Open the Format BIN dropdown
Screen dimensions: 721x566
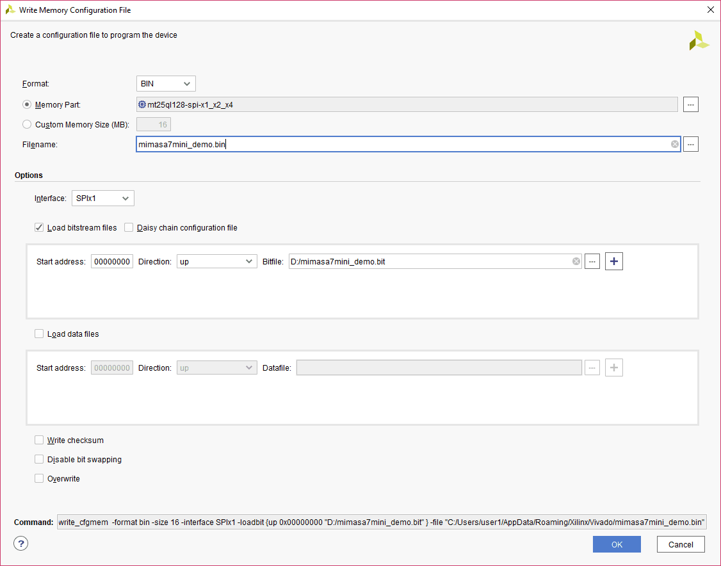(166, 84)
